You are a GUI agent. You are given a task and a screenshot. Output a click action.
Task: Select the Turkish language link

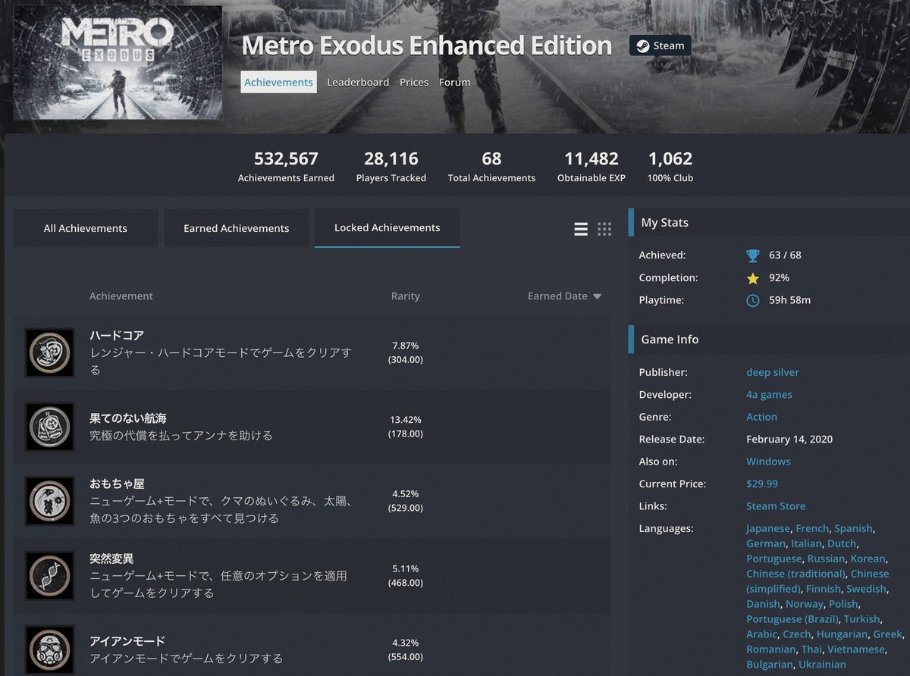click(x=862, y=619)
